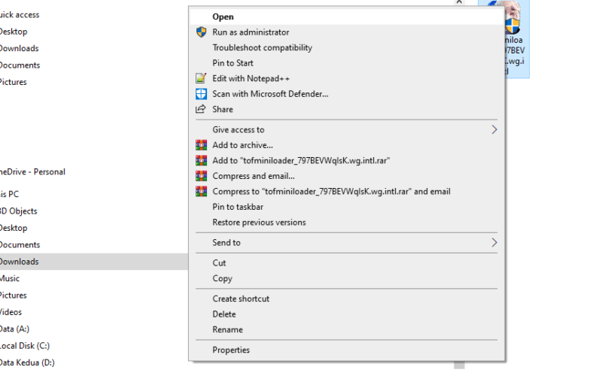Select Copy from the context menu

pyautogui.click(x=346, y=278)
